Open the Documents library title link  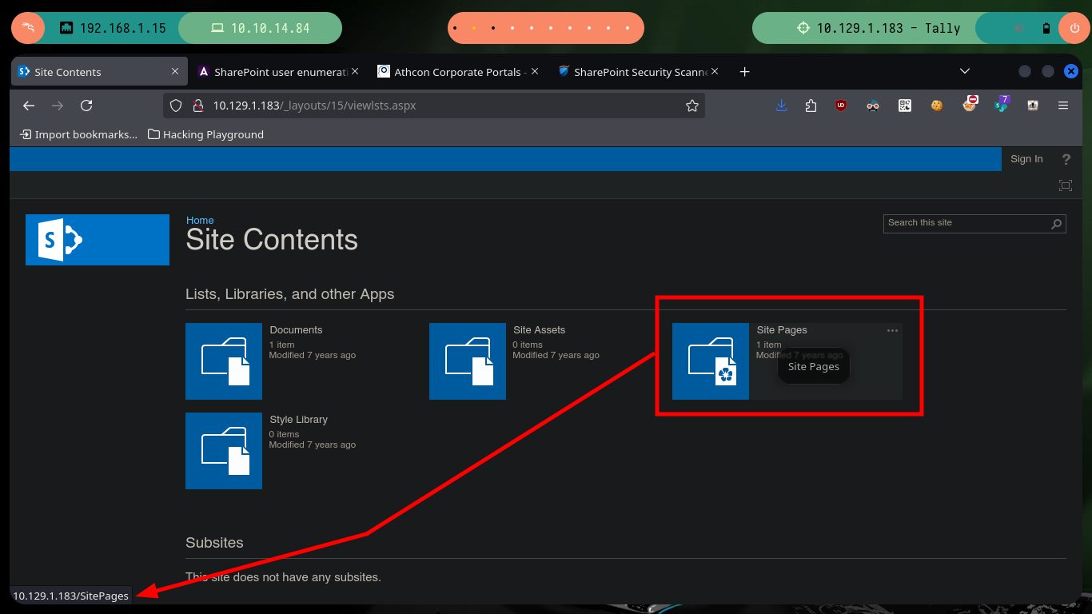coord(296,330)
